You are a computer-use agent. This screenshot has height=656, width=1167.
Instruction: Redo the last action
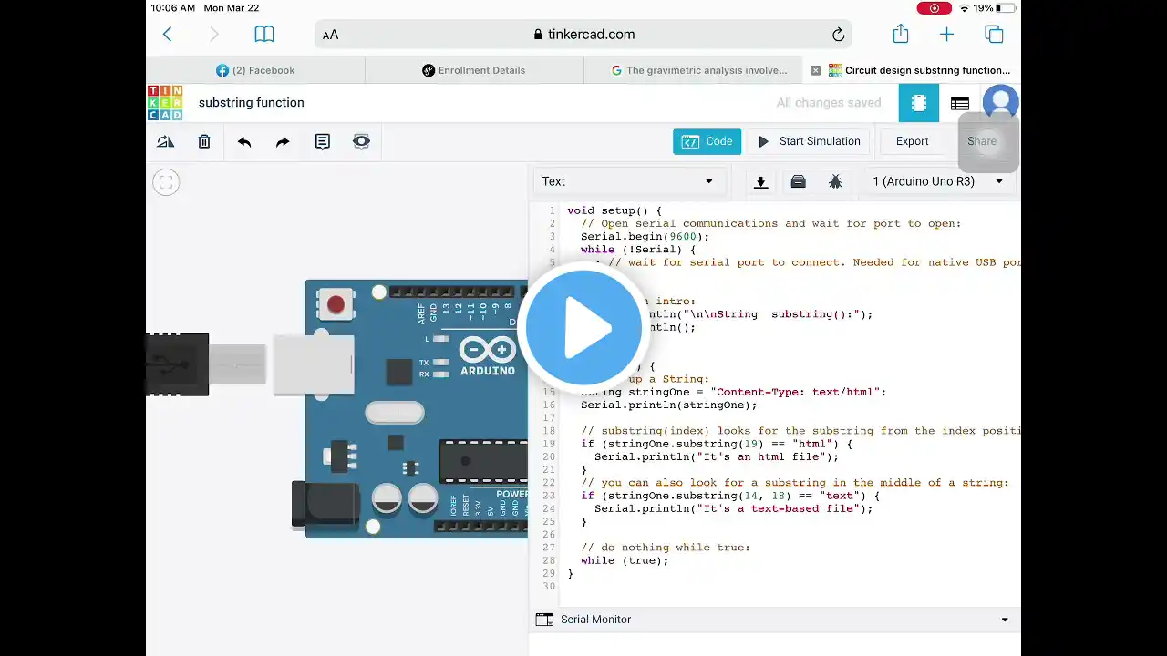283,141
